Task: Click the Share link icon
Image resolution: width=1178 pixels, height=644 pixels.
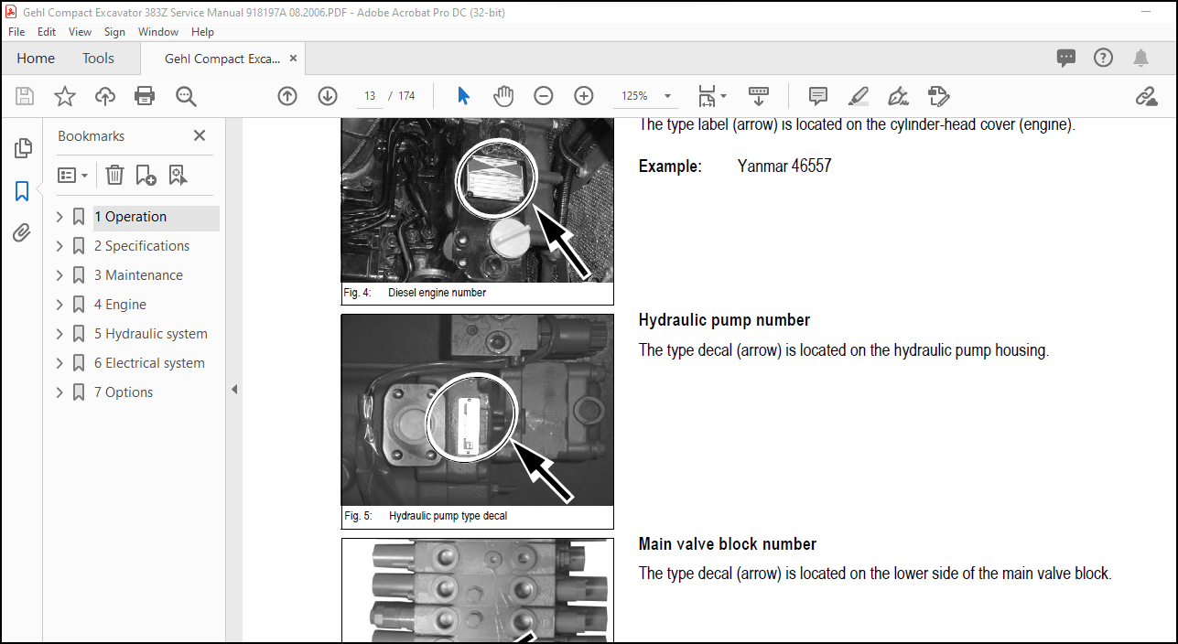Action: point(1146,96)
